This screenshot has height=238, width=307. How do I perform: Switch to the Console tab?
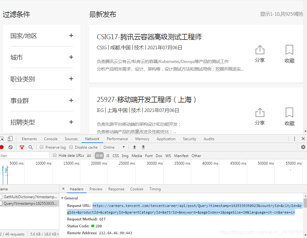point(51,139)
